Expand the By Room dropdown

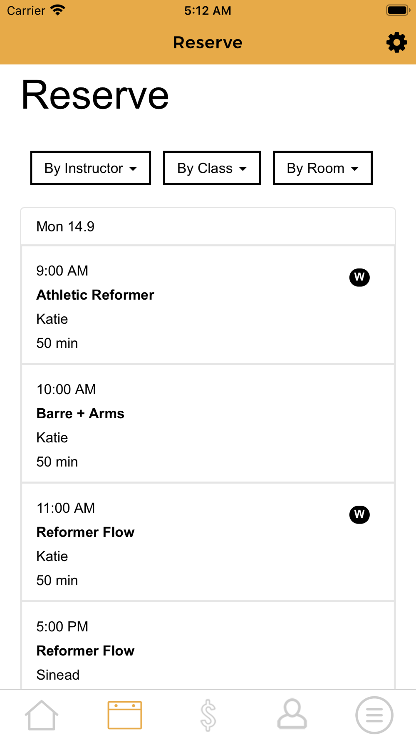[x=322, y=168]
